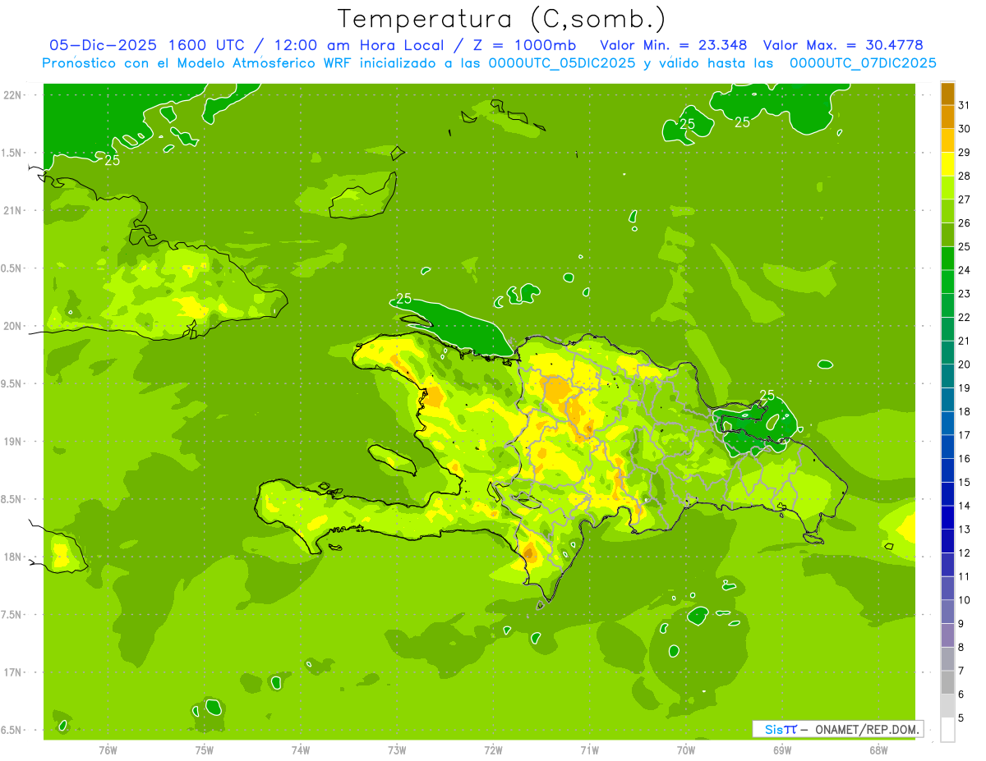986x761 pixels.
Task: Click the 'Valor Min. = 23.348' readout
Action: [x=673, y=45]
